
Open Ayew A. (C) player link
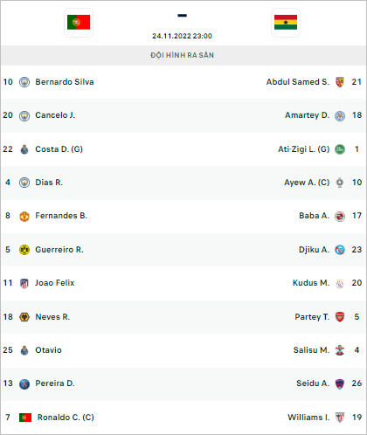click(307, 183)
